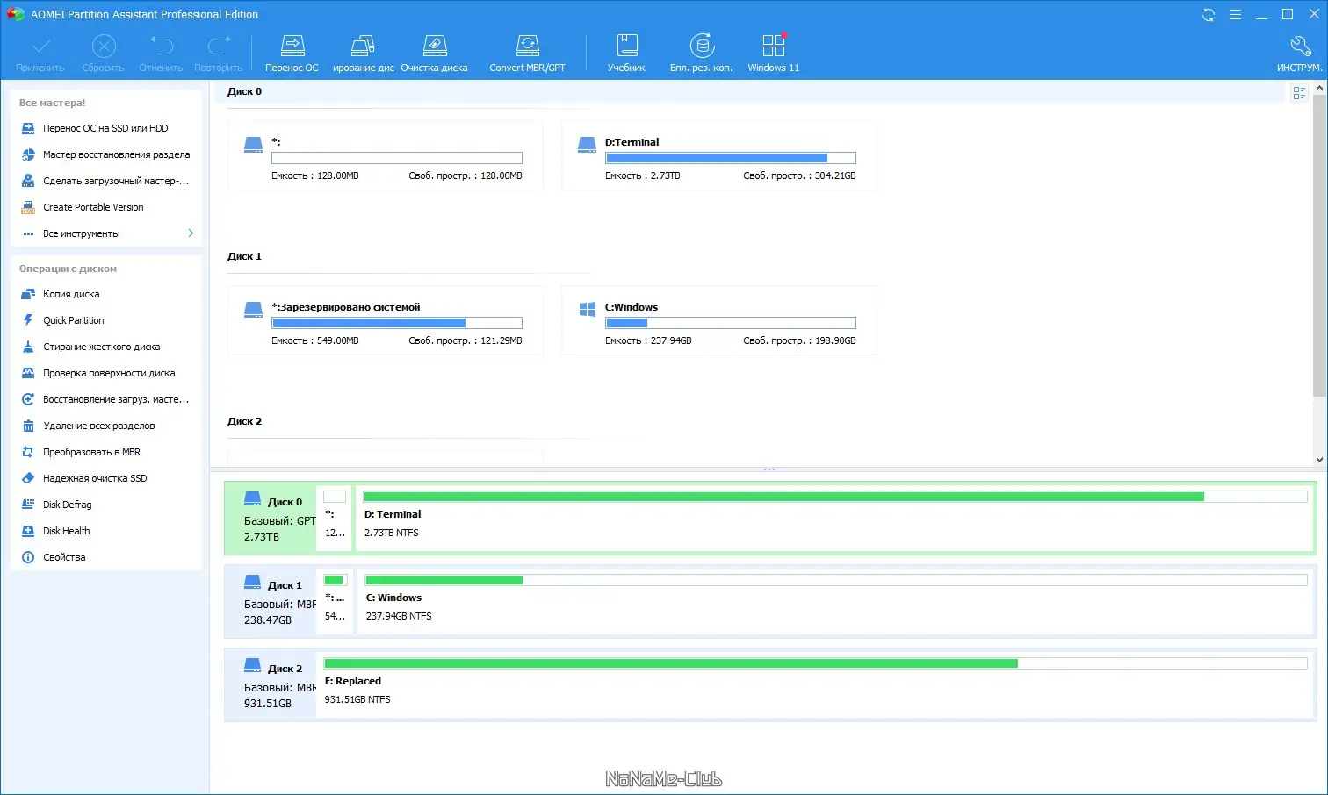Click Create Portable Version link
1328x795 pixels.
click(93, 207)
